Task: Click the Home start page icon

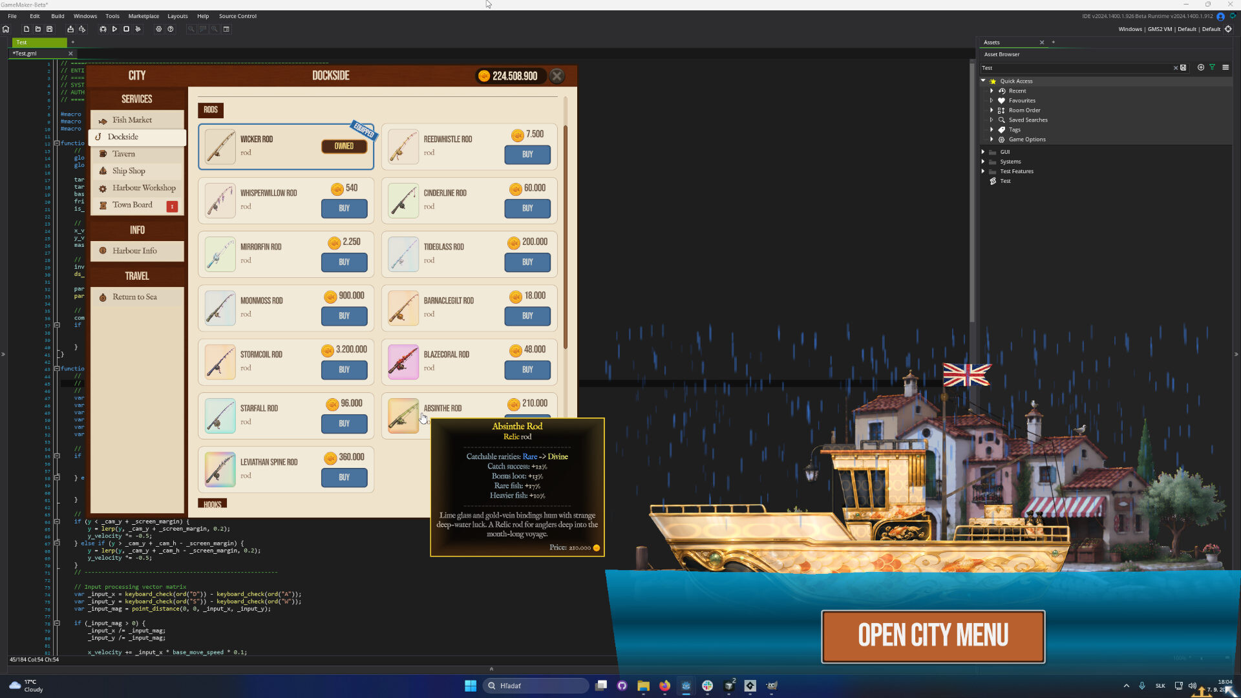Action: click(6, 29)
